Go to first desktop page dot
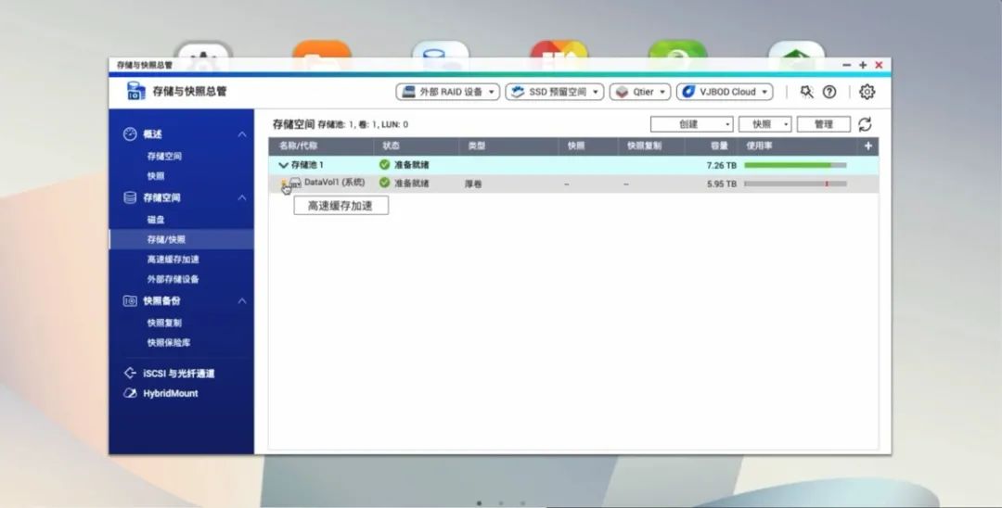Image resolution: width=1002 pixels, height=508 pixels. point(480,502)
